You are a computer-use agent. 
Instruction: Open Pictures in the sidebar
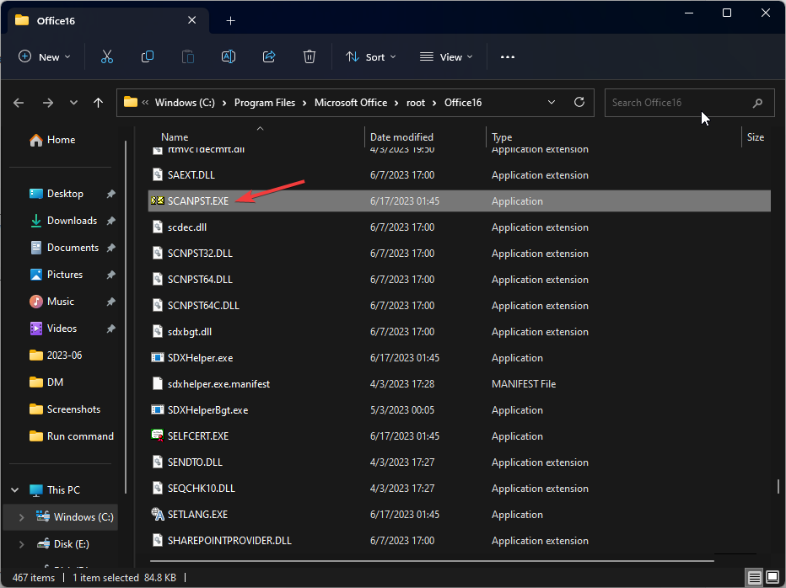(65, 275)
